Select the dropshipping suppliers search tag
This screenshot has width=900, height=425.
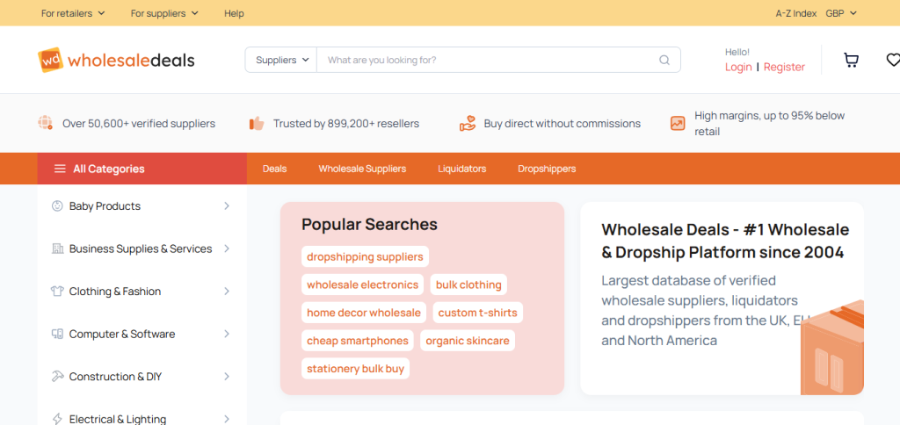point(365,256)
